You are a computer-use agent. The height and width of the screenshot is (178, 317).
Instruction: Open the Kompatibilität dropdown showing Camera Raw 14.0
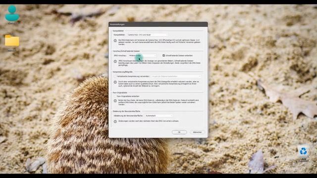pyautogui.click(x=148, y=35)
